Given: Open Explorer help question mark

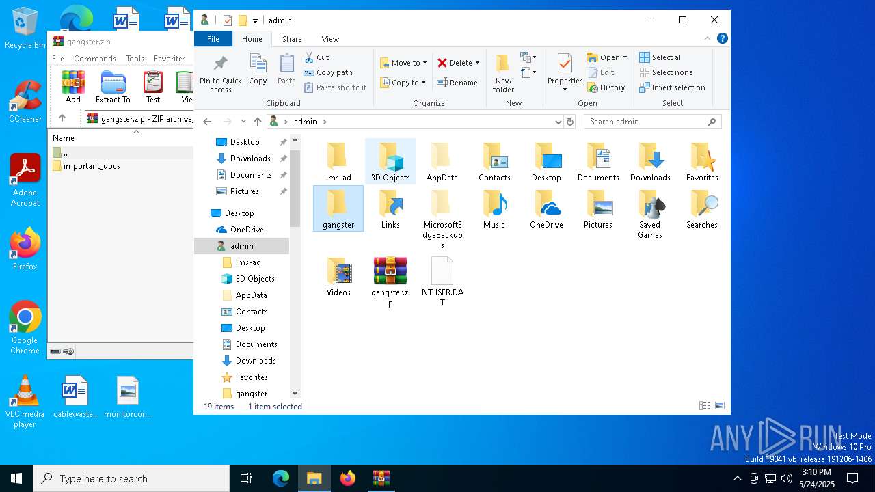Looking at the screenshot, I should click(x=722, y=39).
